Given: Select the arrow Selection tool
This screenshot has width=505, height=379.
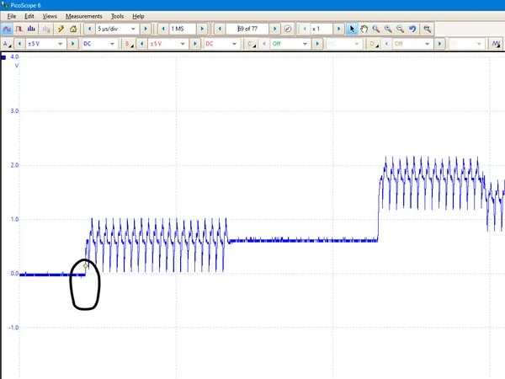Looking at the screenshot, I should [x=353, y=29].
